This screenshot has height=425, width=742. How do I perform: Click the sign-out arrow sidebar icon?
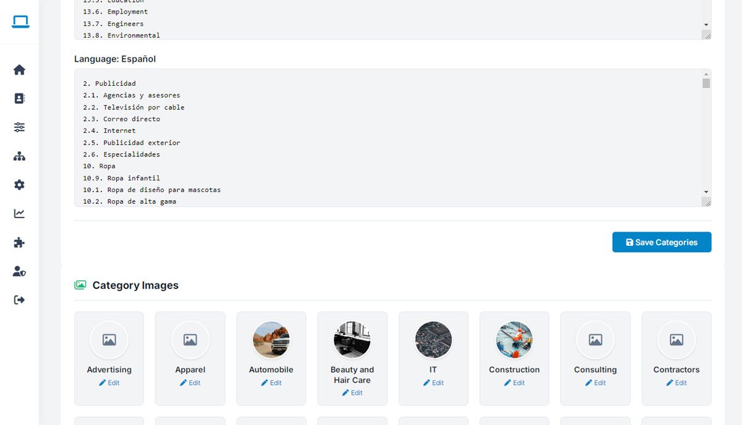[x=20, y=300]
